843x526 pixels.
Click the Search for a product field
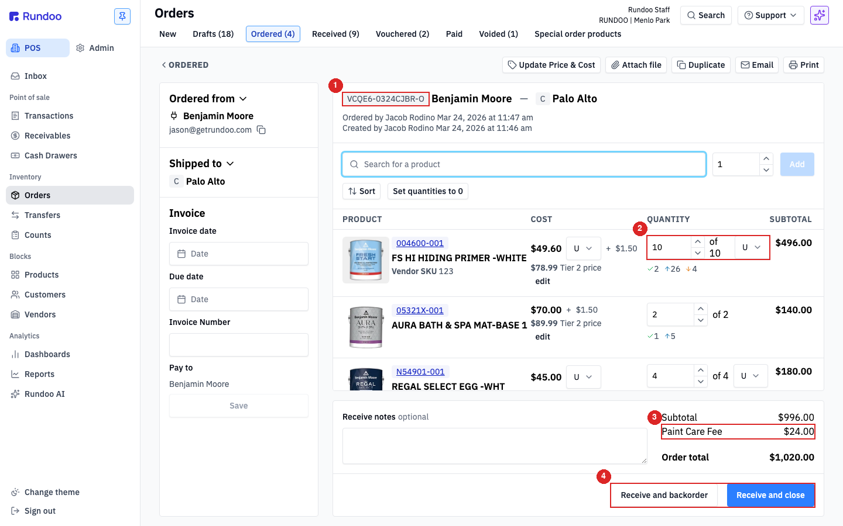[x=524, y=164]
